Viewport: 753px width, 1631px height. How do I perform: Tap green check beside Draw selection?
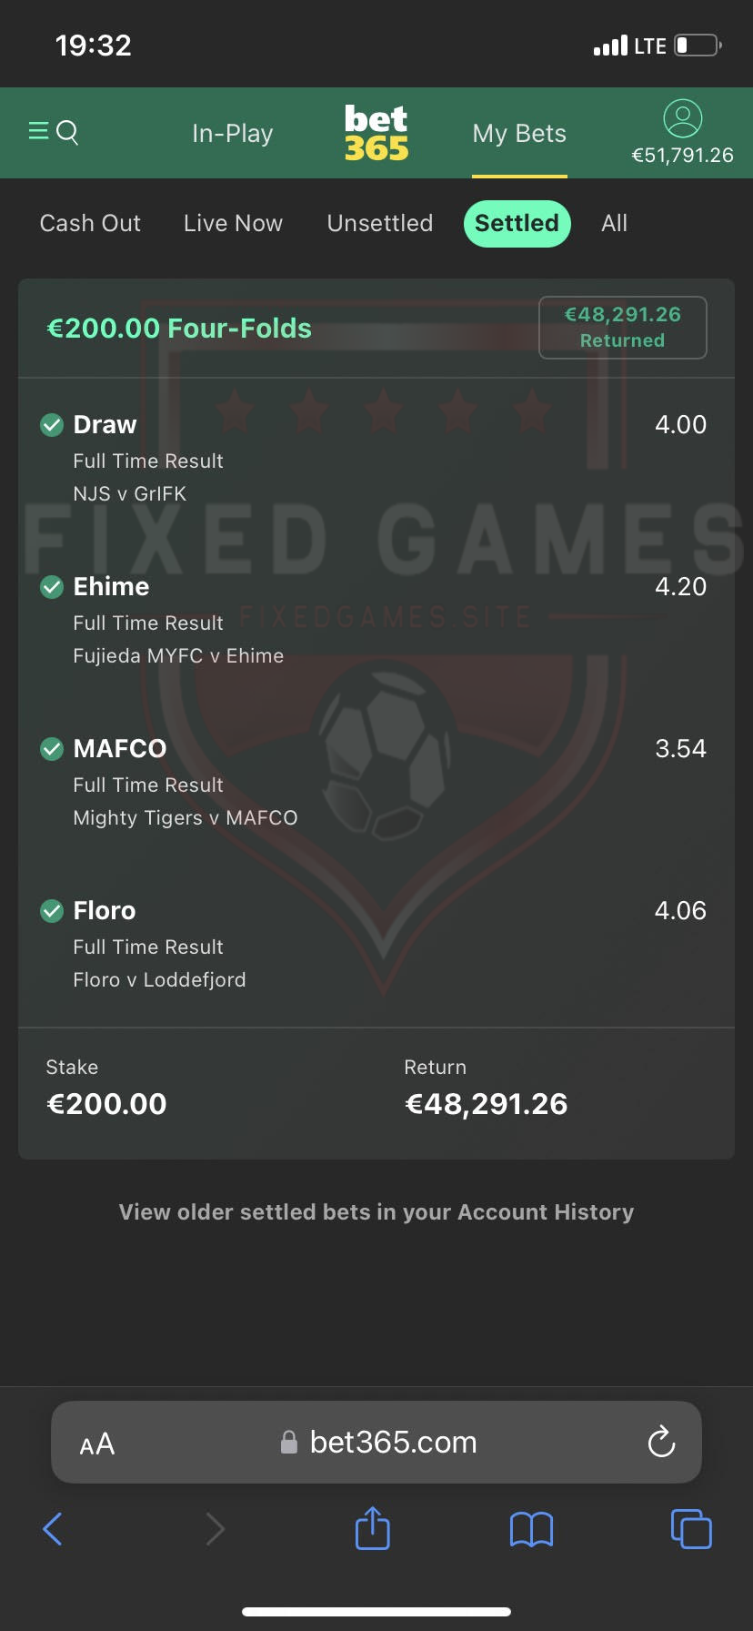tap(52, 425)
